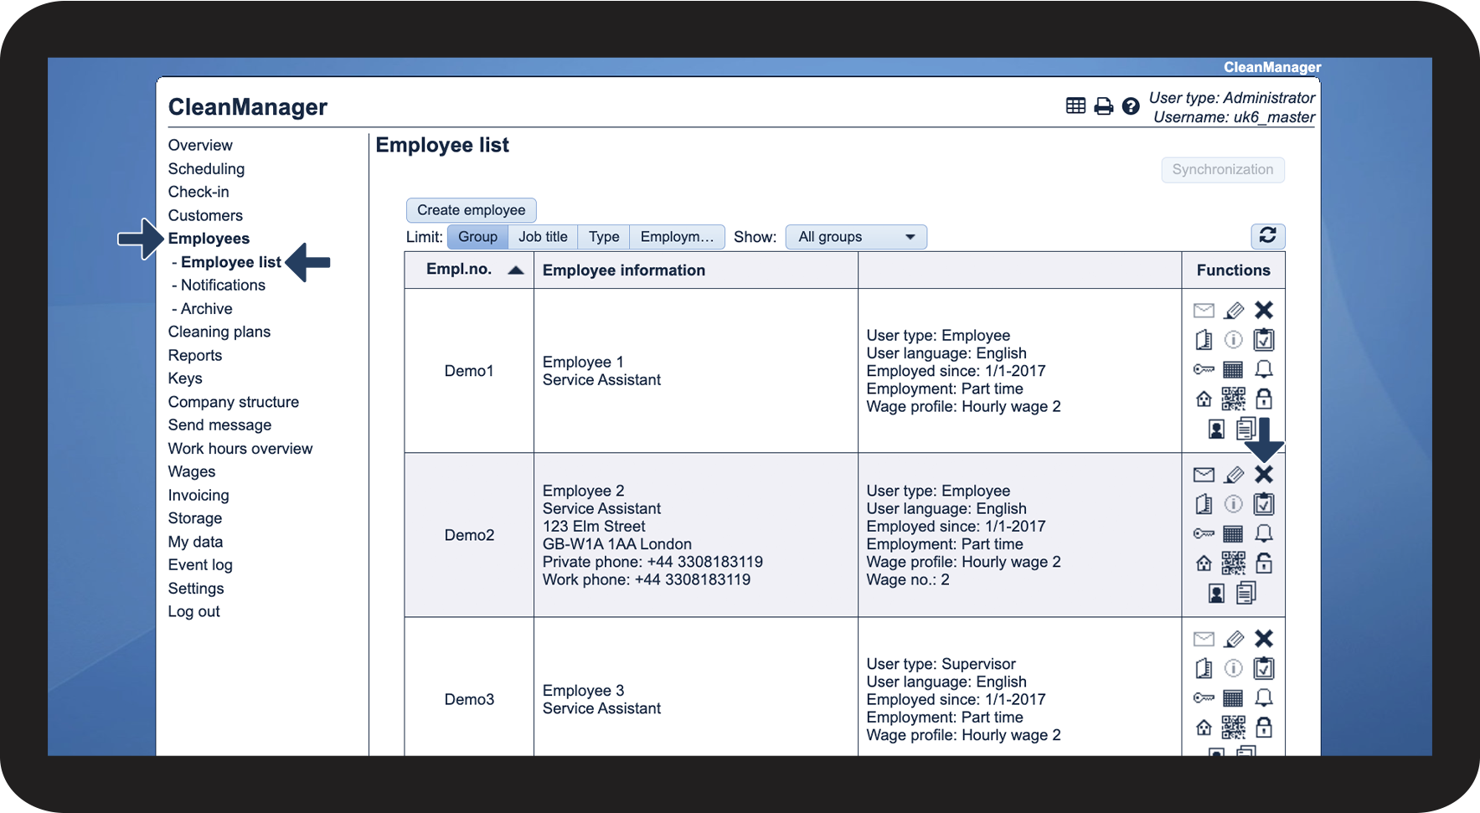Delete Employee 2 with the X icon
This screenshot has width=1480, height=813.
tap(1263, 475)
